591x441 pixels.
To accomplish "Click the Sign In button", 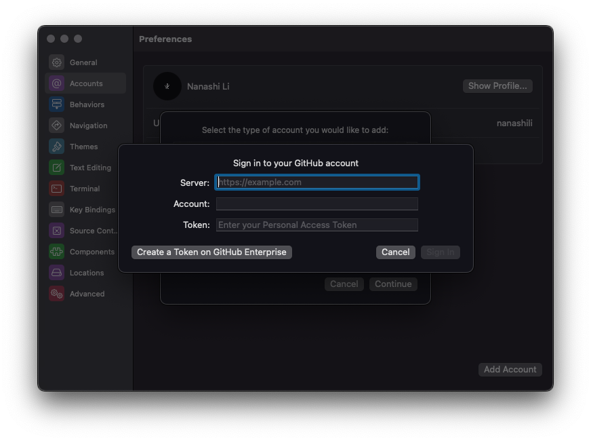I will point(440,251).
